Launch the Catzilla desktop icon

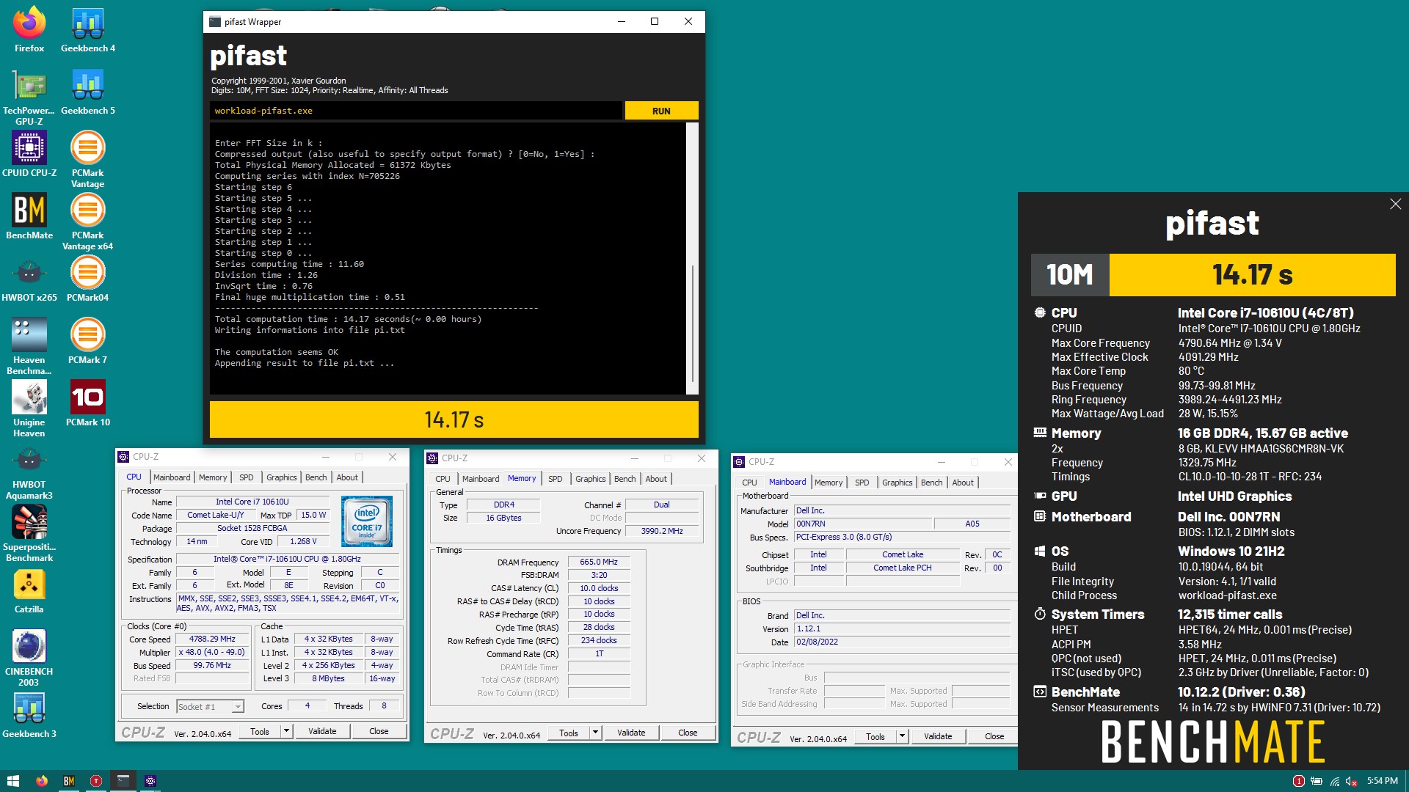pos(29,591)
